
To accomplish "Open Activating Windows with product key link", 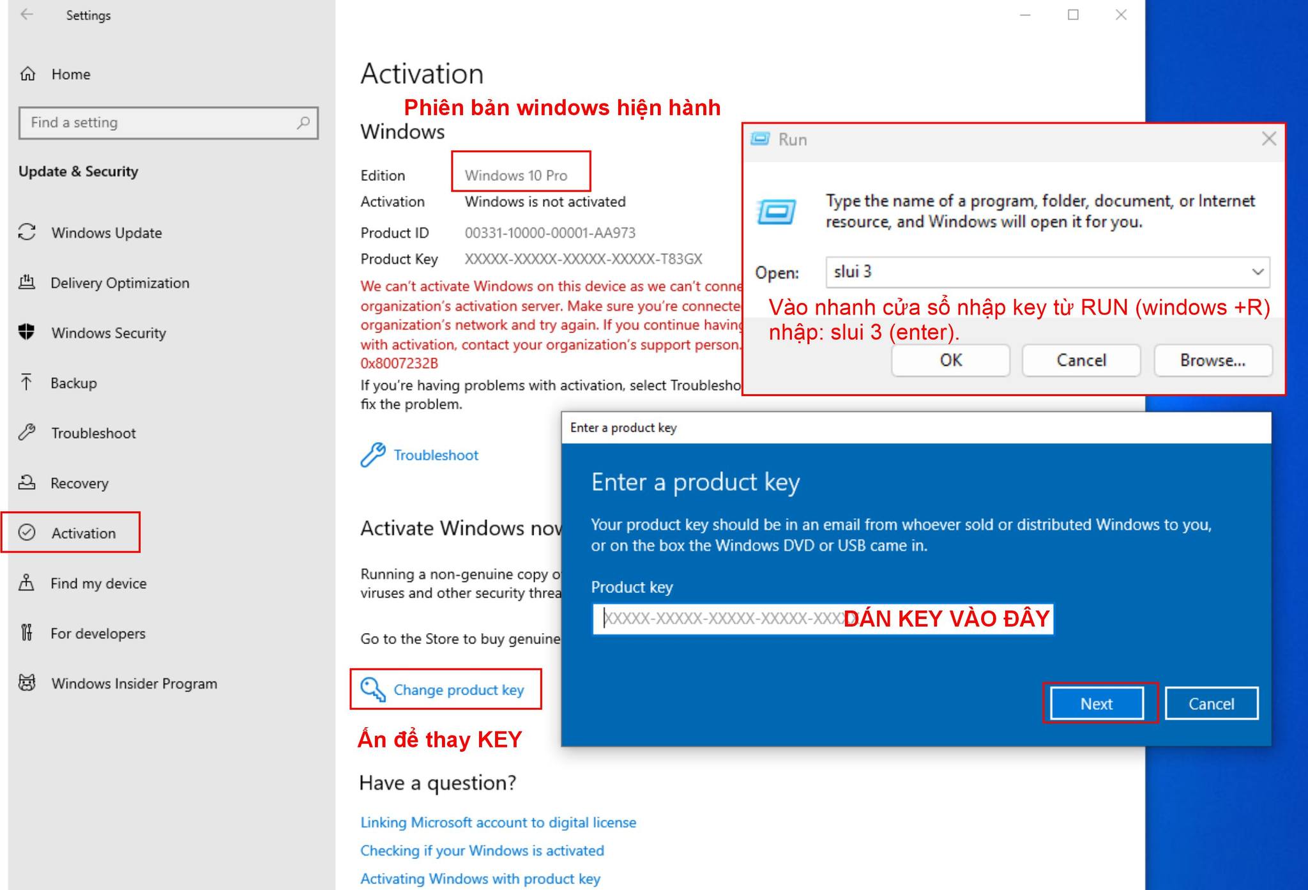I will tap(480, 878).
